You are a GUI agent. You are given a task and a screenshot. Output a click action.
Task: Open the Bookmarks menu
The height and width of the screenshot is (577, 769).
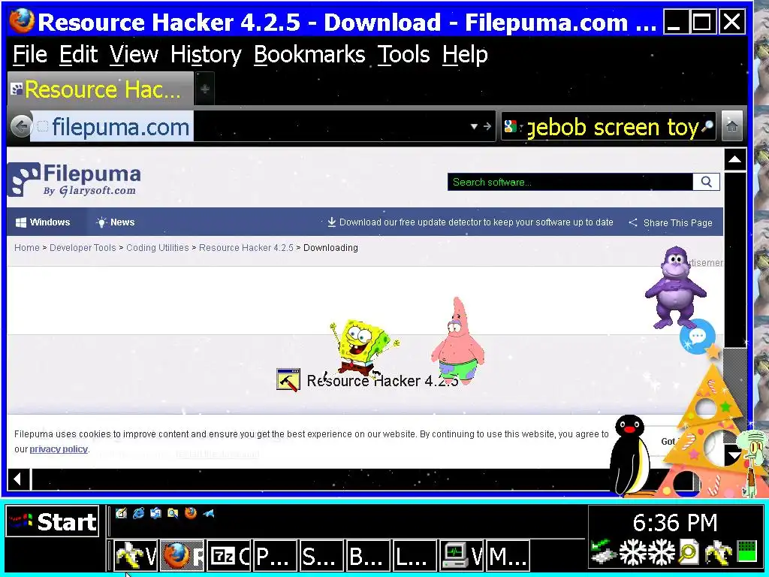click(x=309, y=54)
